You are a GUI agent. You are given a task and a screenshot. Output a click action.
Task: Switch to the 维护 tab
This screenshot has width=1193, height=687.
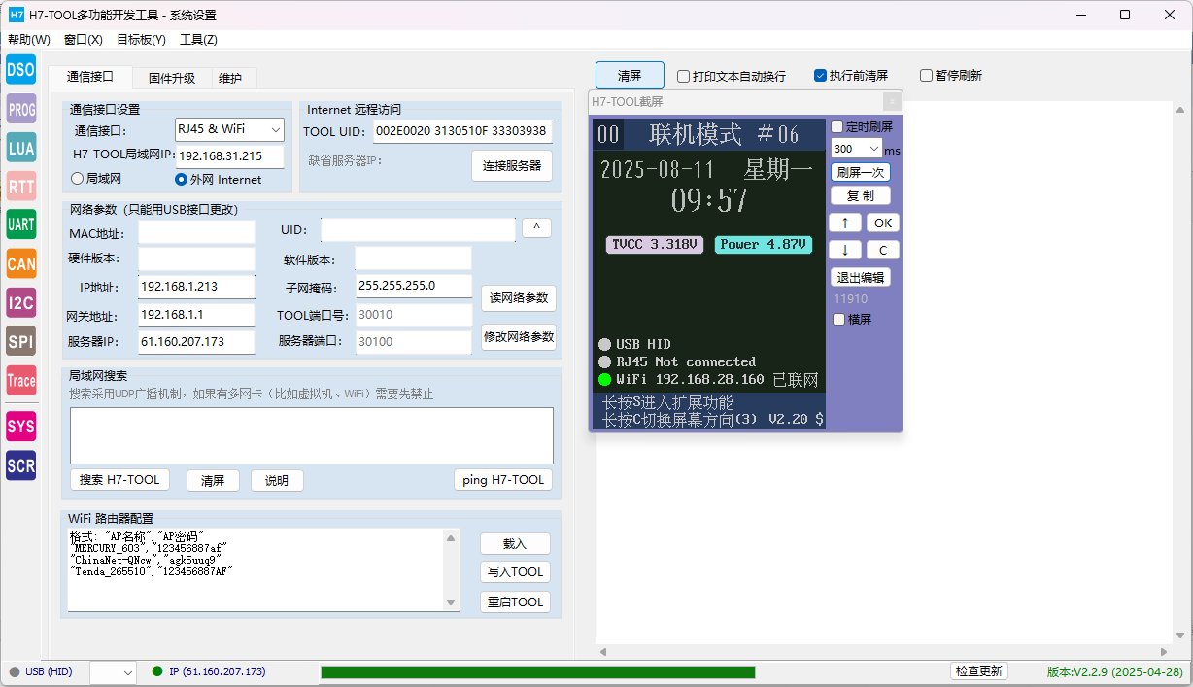pos(230,79)
